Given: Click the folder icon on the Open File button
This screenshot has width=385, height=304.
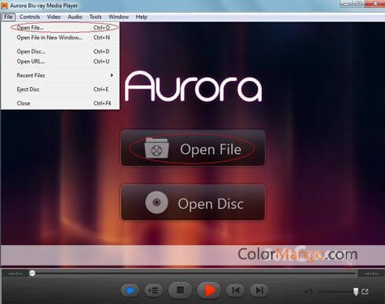Looking at the screenshot, I should (156, 148).
